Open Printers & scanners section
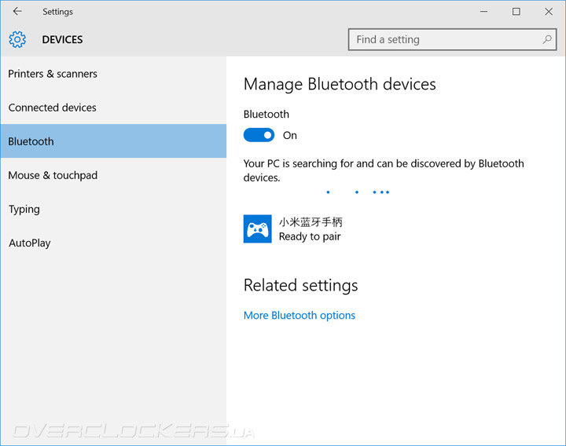Image resolution: width=566 pixels, height=446 pixels. click(x=53, y=74)
